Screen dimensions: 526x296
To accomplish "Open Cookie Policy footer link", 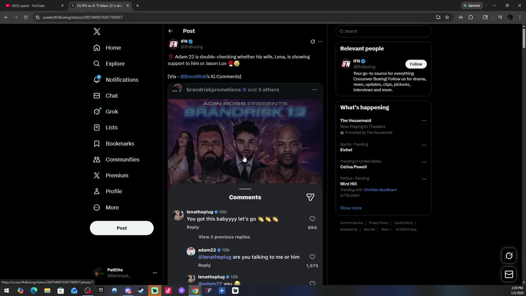I will click(x=404, y=223).
